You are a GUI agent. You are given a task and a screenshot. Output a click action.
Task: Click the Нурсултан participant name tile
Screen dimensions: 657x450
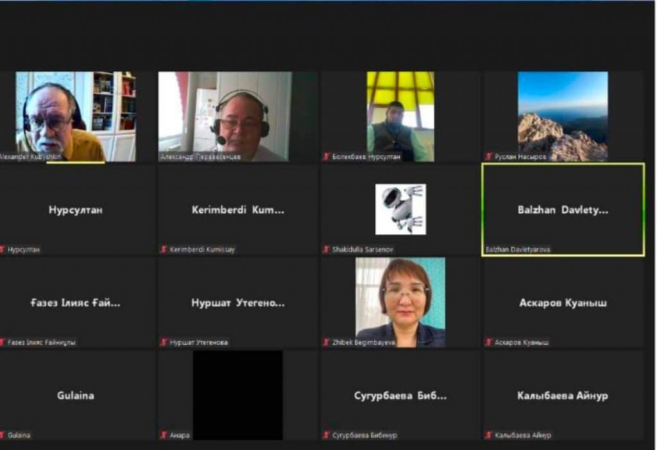tap(76, 210)
